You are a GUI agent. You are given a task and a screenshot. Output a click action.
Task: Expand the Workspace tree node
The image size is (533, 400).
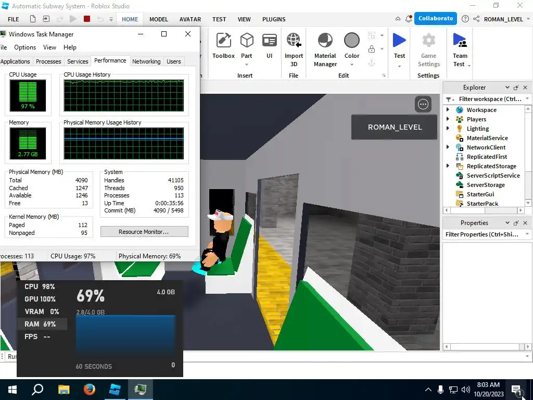448,109
